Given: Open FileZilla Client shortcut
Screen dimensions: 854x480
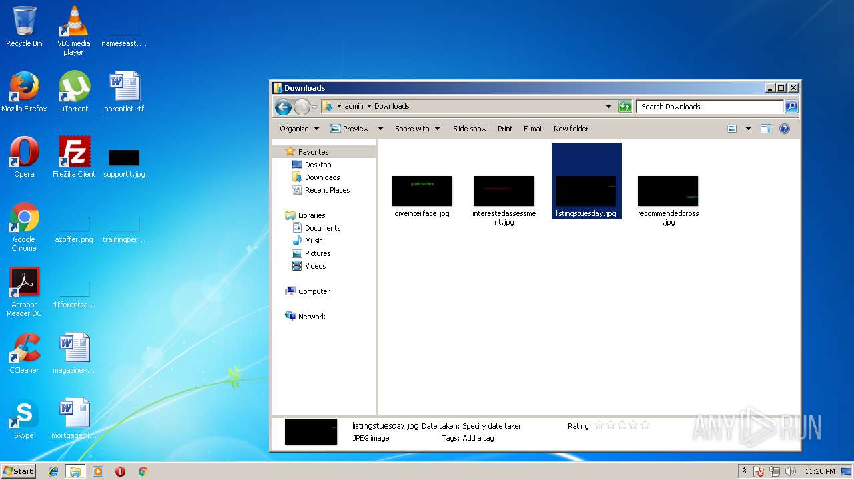Looking at the screenshot, I should [74, 157].
